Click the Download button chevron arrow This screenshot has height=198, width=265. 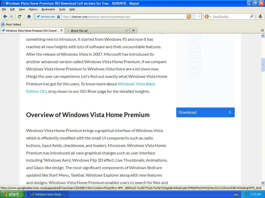point(230,112)
